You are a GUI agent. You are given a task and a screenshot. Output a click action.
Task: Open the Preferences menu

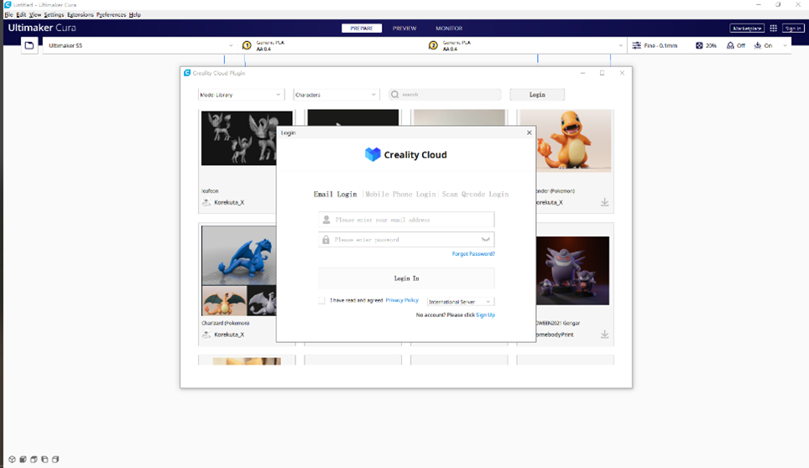pyautogui.click(x=111, y=15)
